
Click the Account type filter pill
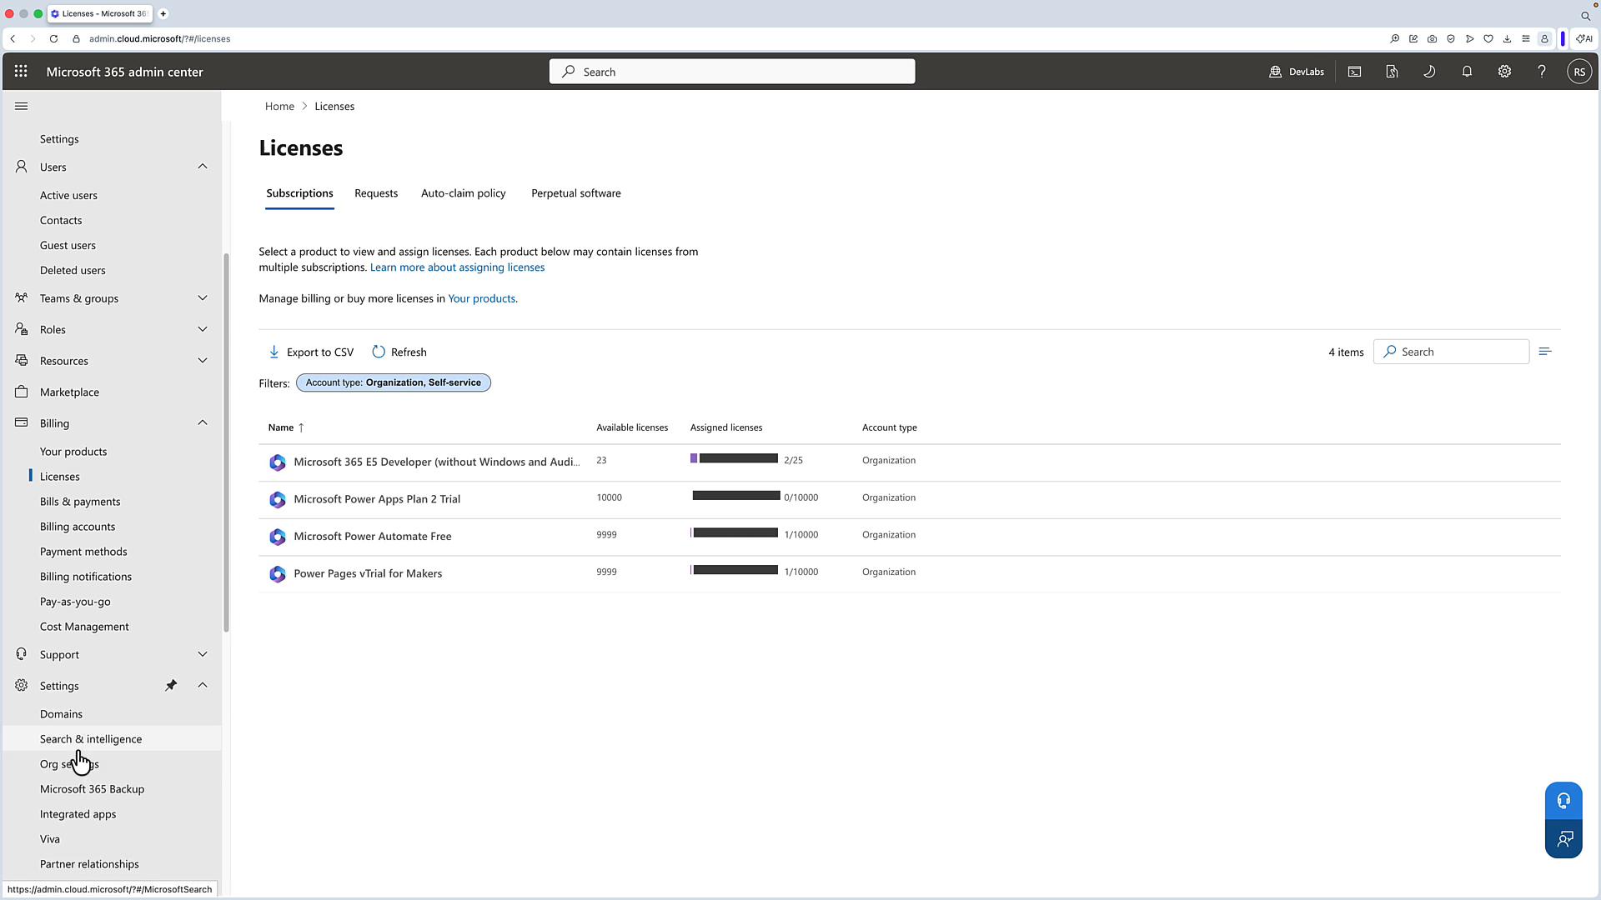pos(394,382)
